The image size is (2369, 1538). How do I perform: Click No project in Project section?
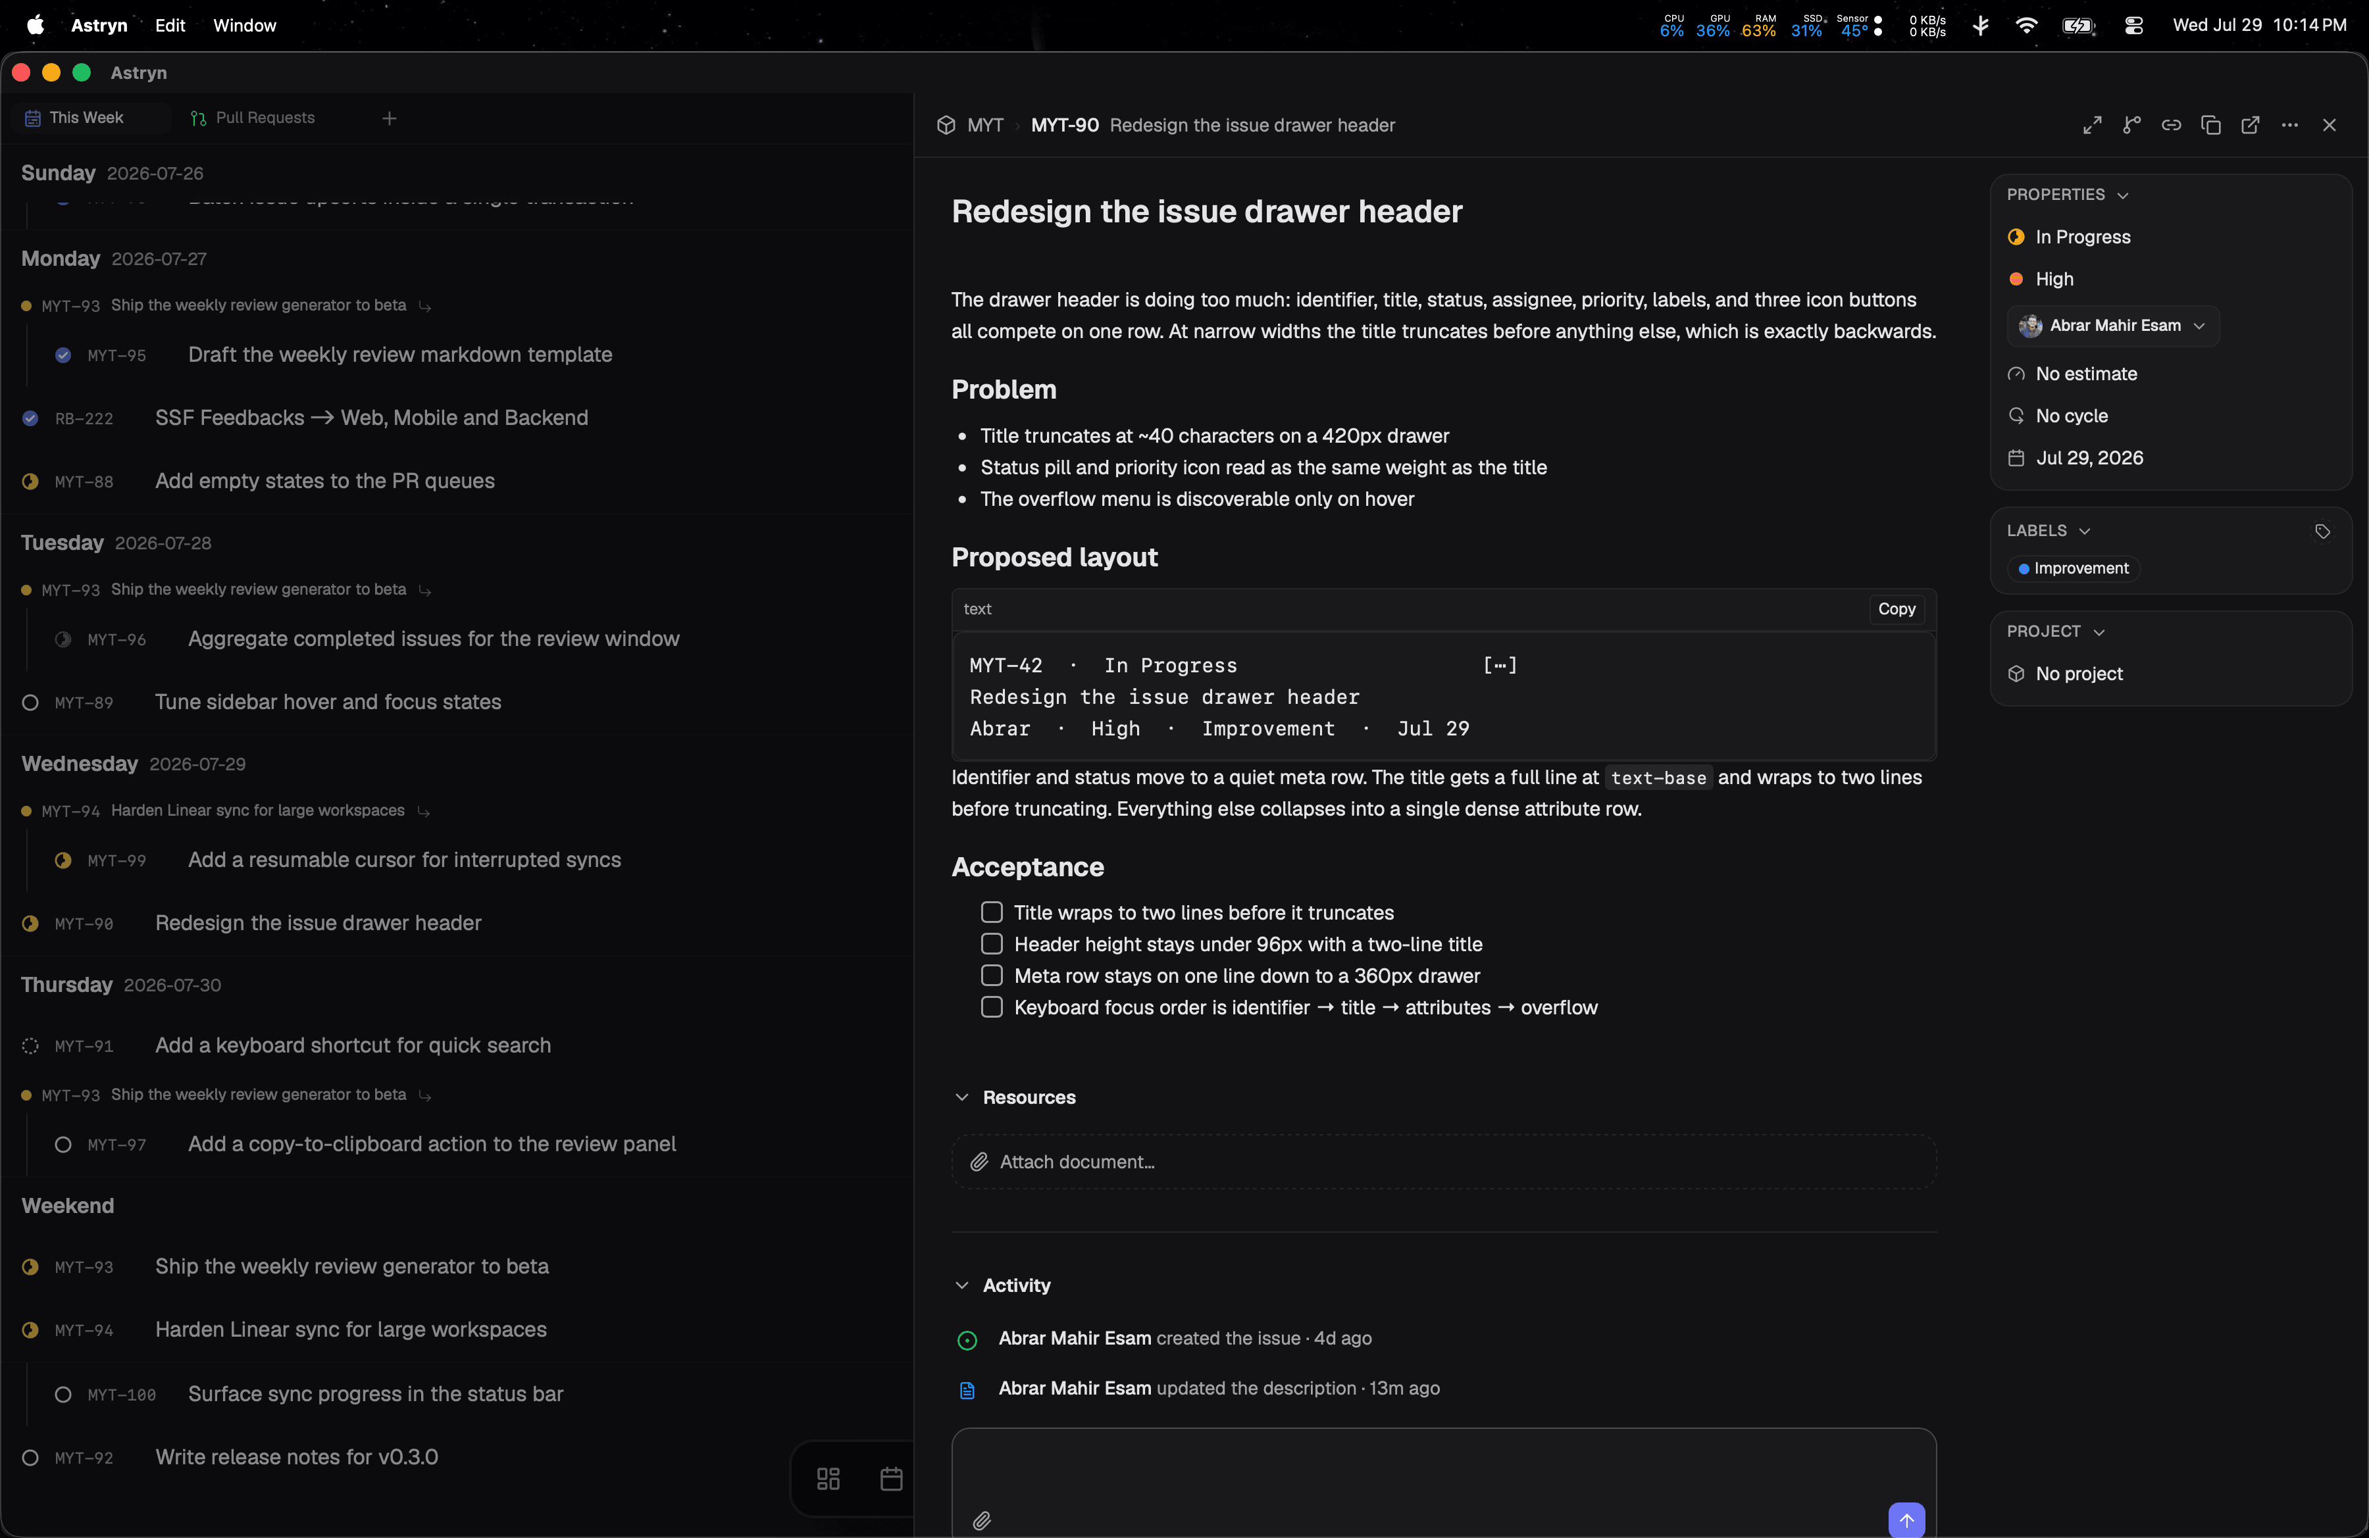[2064, 674]
